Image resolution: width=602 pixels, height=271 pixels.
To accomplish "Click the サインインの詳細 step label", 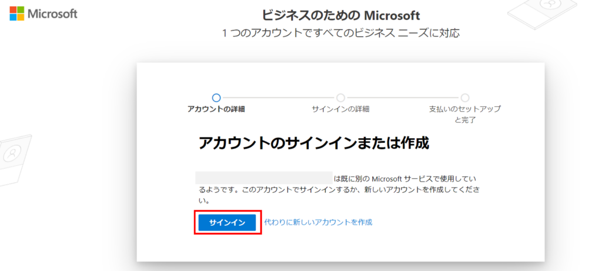I will 340,109.
